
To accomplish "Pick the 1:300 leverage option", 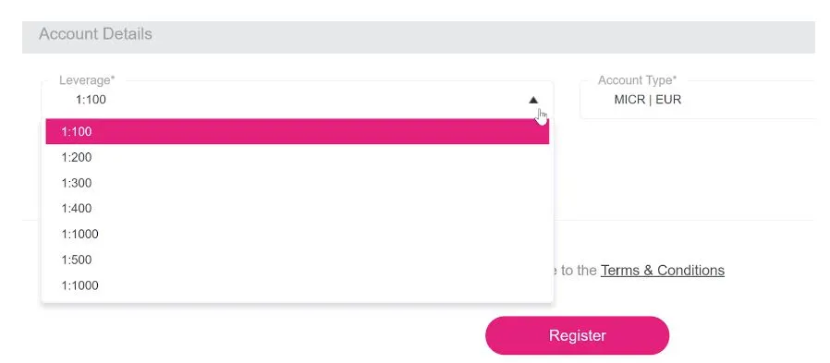I will pos(297,183).
